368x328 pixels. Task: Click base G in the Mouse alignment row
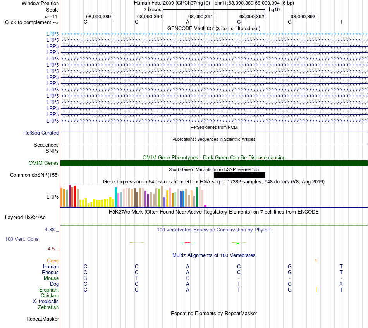coord(85,278)
